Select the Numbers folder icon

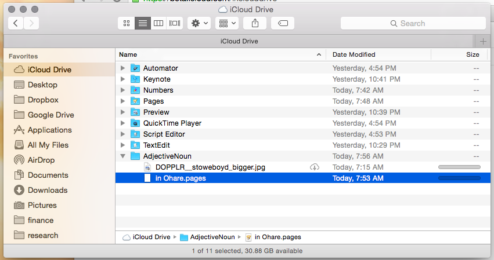[x=135, y=90]
